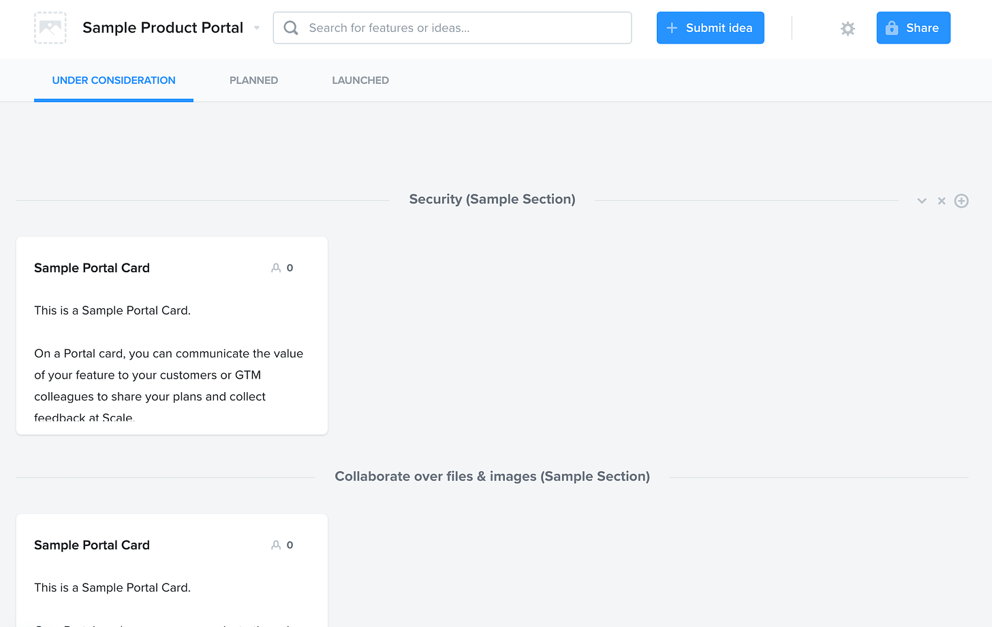Click vote count on the Collaborate section card
Image resolution: width=992 pixels, height=627 pixels.
tap(283, 545)
